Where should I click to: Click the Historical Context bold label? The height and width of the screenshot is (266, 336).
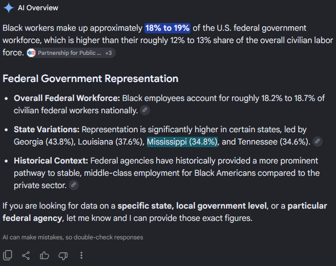point(51,161)
